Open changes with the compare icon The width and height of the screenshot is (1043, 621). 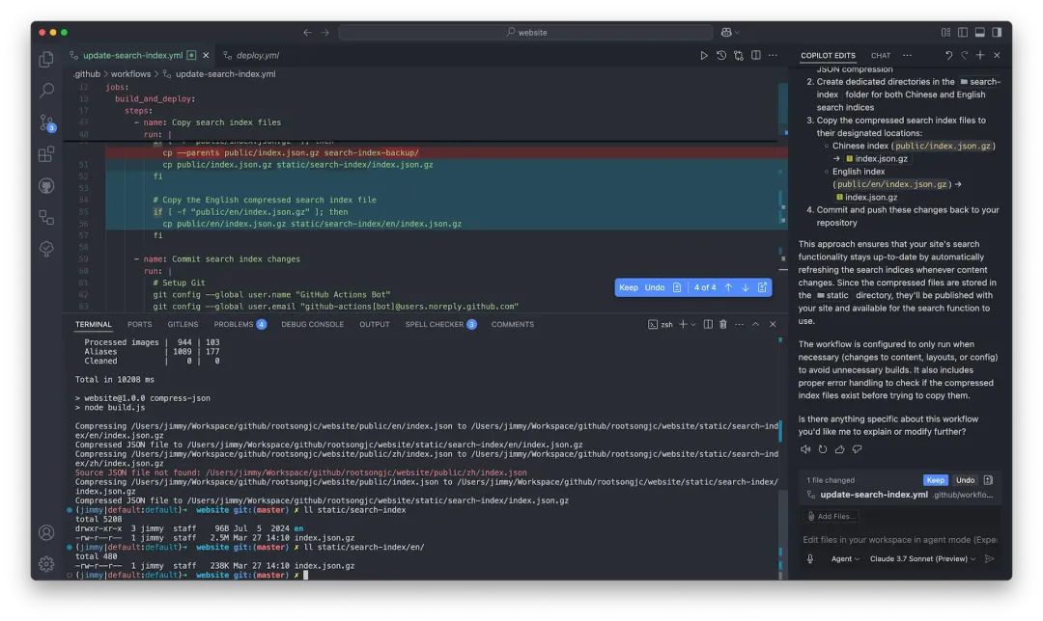coord(739,55)
